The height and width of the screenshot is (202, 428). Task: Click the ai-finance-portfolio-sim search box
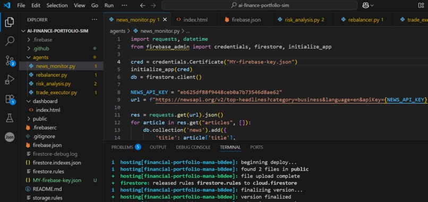(259, 5)
